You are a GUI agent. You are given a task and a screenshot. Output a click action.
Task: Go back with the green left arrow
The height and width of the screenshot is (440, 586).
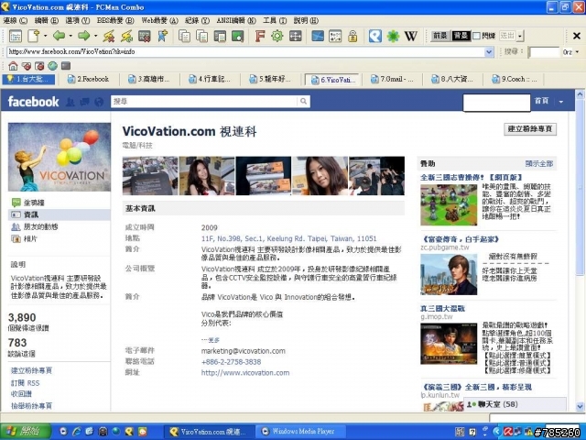[x=59, y=36]
